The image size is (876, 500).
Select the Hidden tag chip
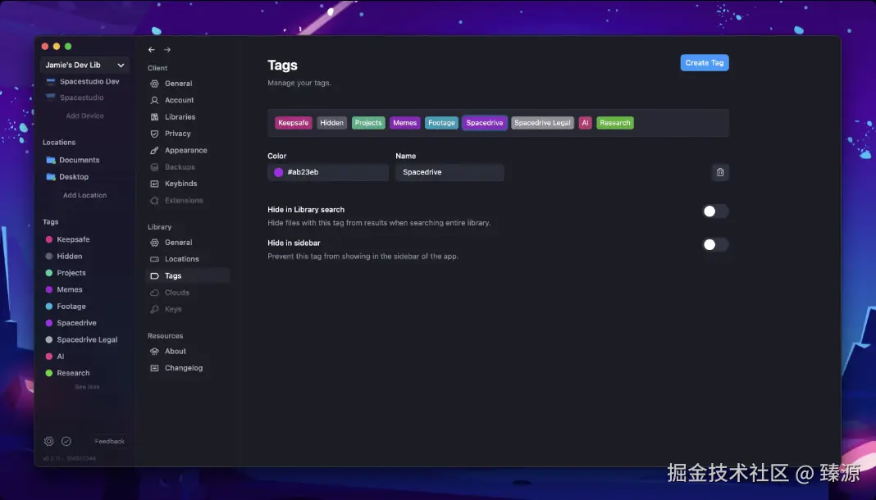click(332, 123)
